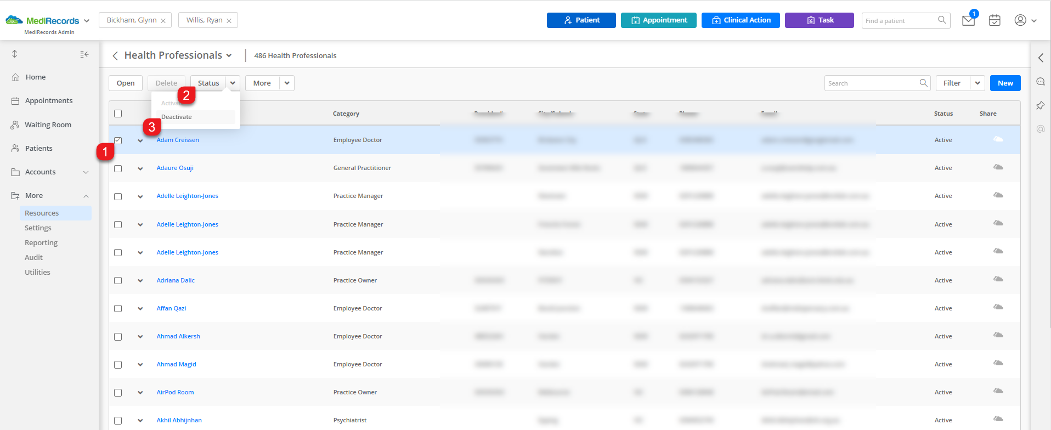Select Resources under More

(x=55, y=213)
